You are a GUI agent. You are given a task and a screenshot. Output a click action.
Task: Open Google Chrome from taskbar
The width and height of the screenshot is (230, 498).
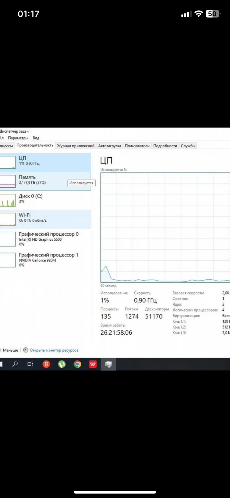pos(77,364)
